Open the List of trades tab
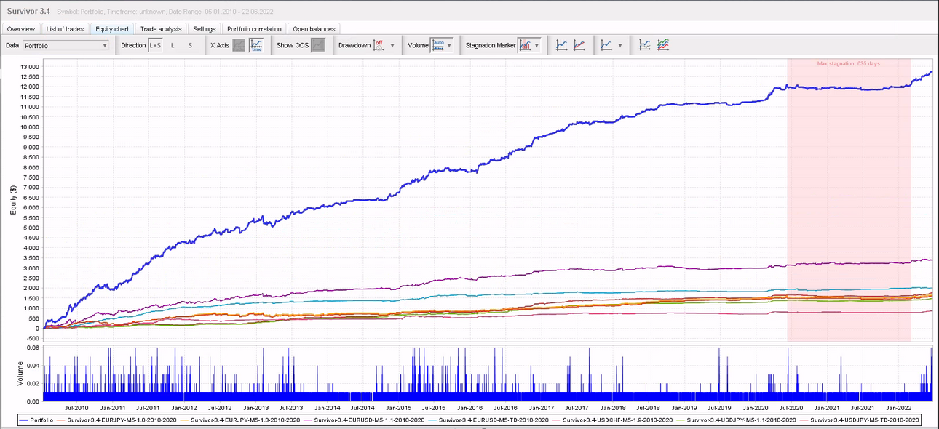Screen dimensions: 939x429 pyautogui.click(x=66, y=29)
